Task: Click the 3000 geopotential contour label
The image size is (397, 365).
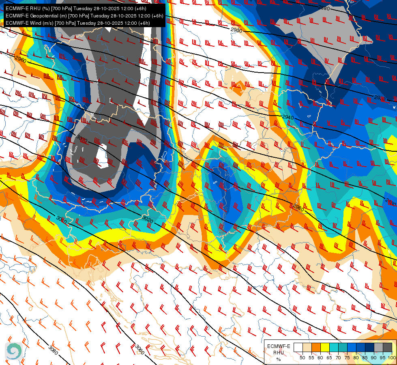Action: (x=82, y=139)
